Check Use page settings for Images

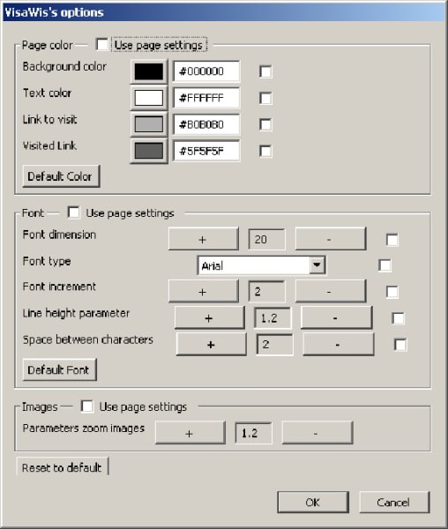pos(87,406)
